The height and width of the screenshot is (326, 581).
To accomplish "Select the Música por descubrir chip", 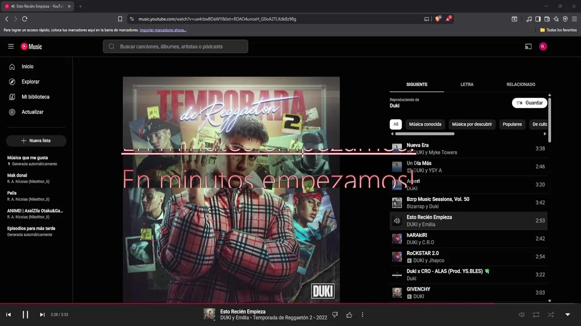I will click(472, 124).
